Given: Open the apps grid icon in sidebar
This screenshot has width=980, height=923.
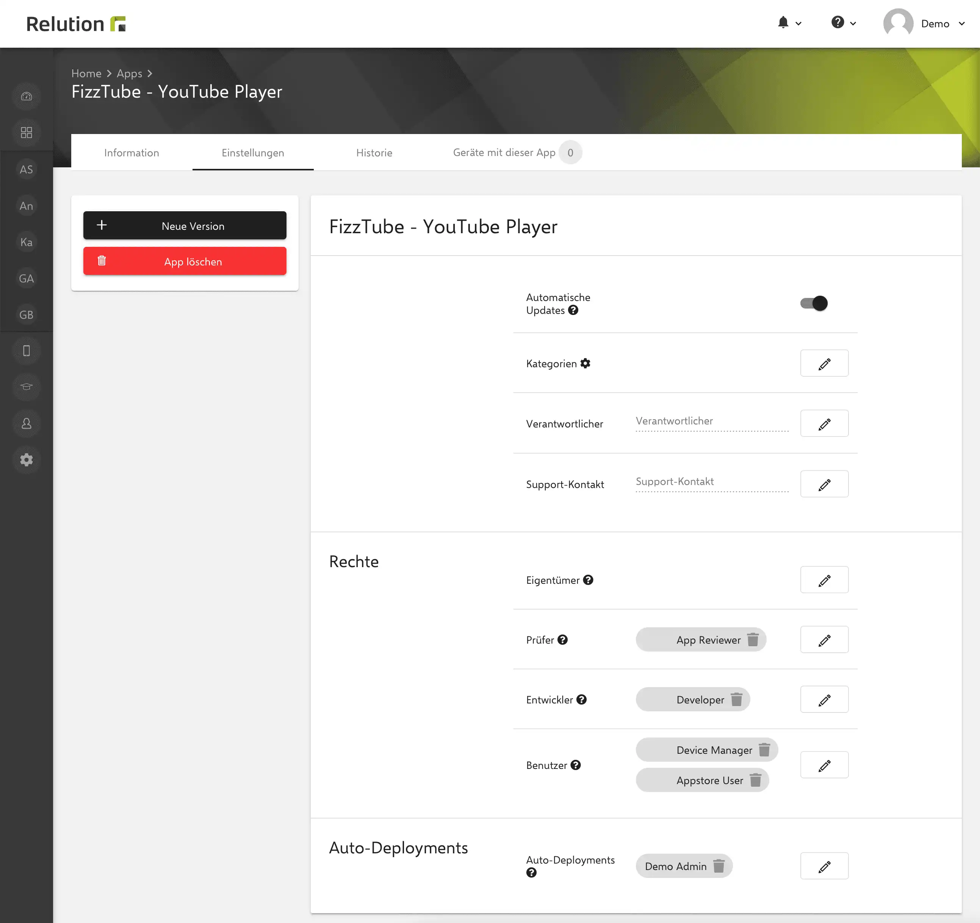Looking at the screenshot, I should [x=27, y=133].
